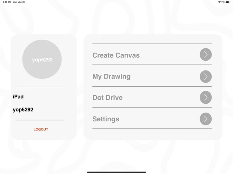Viewport: 233px width, 174px height.
Task: Tap the bold yop5292 username text
Action: tap(23, 110)
